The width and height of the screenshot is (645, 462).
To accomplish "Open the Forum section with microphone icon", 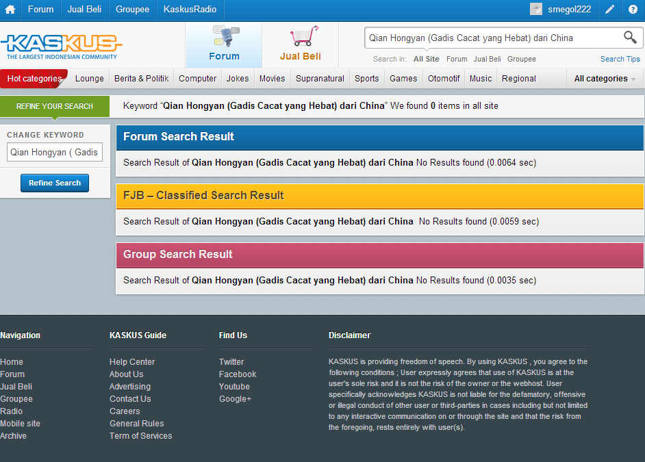I will 224,44.
